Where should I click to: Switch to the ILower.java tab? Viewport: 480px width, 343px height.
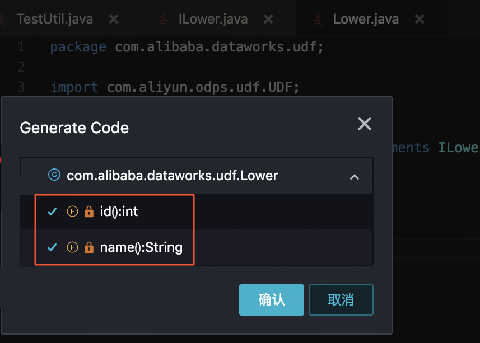coord(213,19)
